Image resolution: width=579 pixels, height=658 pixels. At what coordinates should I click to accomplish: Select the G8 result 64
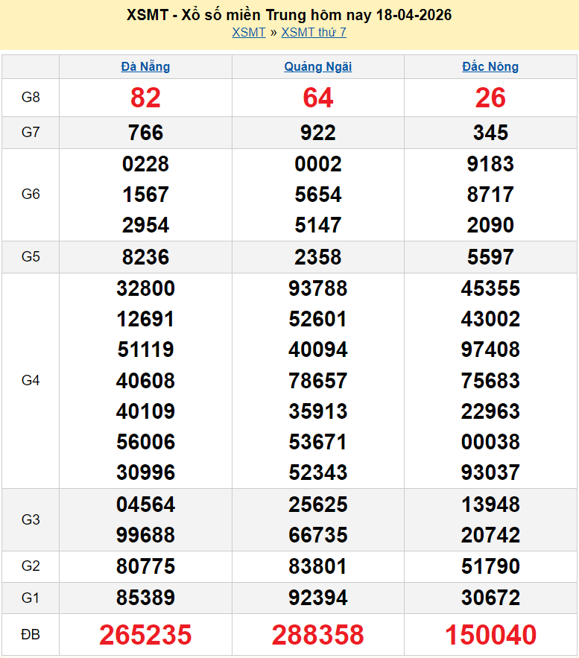point(318,98)
